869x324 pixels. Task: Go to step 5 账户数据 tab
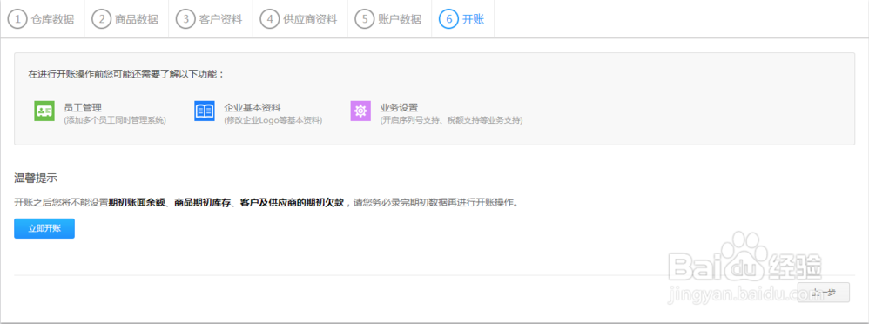pyautogui.click(x=389, y=19)
